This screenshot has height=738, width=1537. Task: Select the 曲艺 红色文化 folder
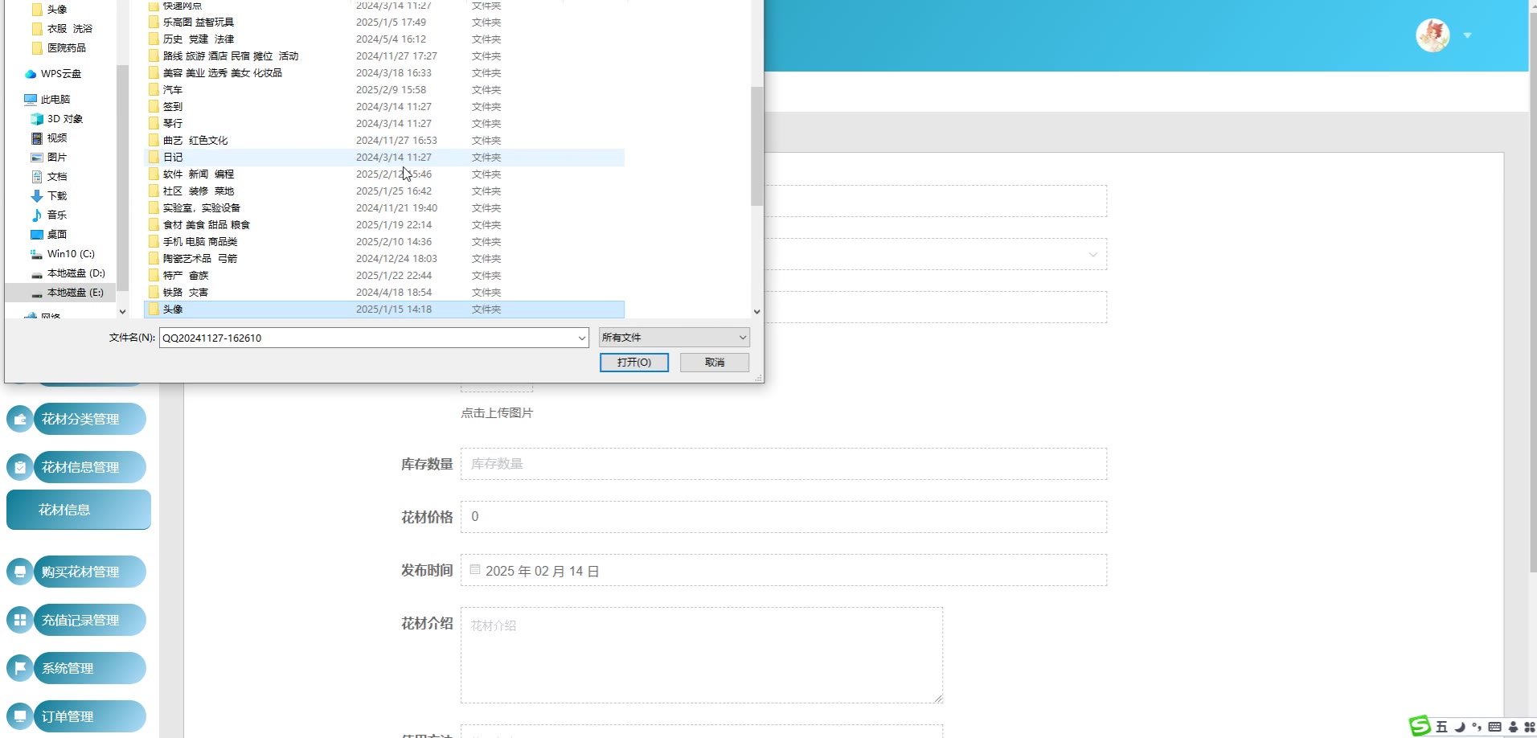[x=384, y=141]
